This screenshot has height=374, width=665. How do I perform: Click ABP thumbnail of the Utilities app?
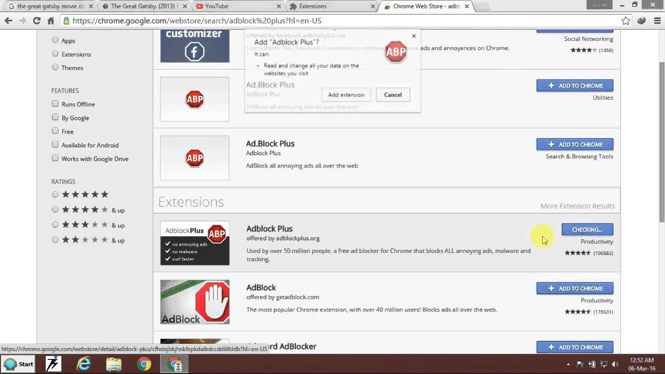pos(195,99)
